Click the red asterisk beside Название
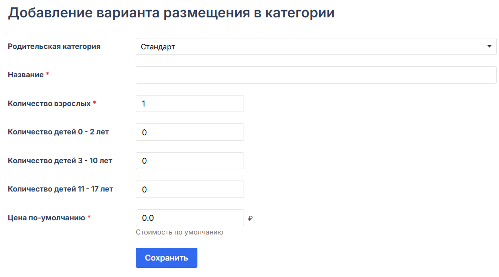499x277 pixels. point(48,75)
